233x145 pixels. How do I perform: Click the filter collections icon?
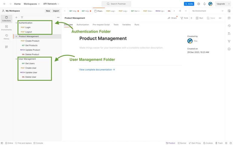[x=22, y=17]
